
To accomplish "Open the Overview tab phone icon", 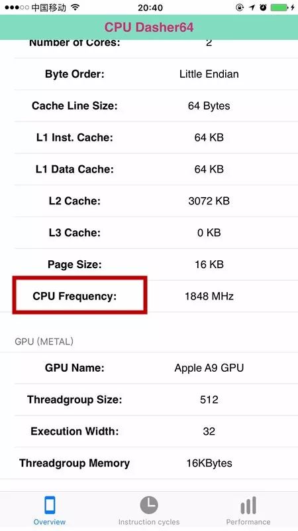I will (50, 505).
